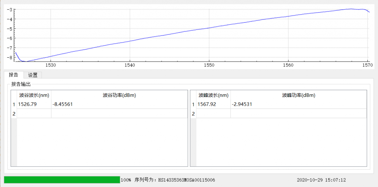Screen dimensions: 378x187
Task: Click the empty row 2 peak wavelength cell
Action: 213,114
